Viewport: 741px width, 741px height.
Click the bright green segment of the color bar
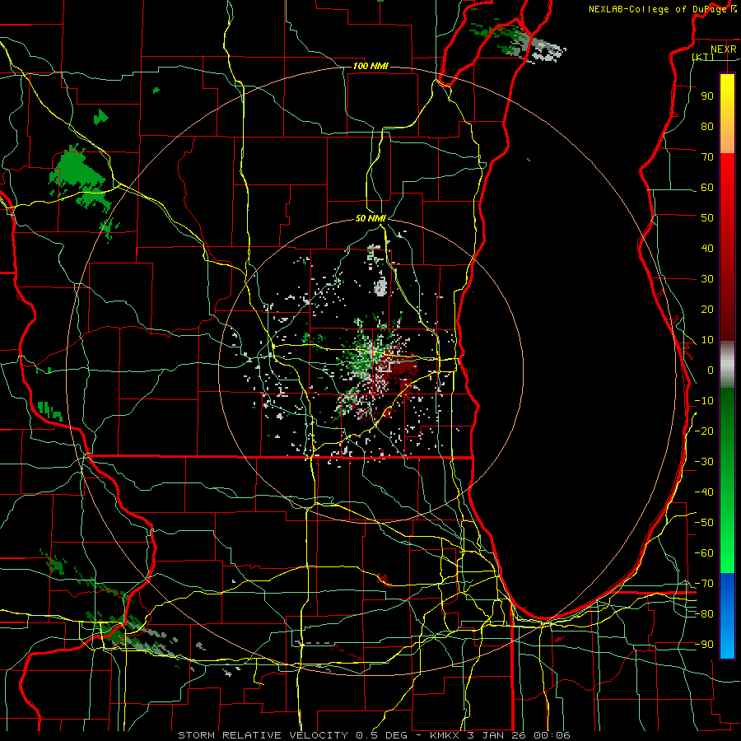[x=727, y=534]
